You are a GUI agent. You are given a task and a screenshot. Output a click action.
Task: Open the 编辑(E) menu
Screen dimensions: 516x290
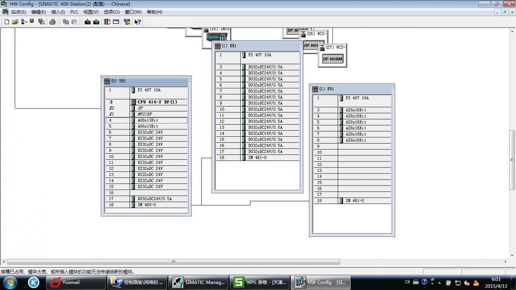pos(39,12)
